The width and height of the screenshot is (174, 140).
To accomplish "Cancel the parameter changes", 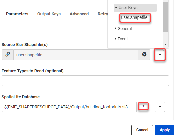I will pyautogui.click(x=142, y=130).
